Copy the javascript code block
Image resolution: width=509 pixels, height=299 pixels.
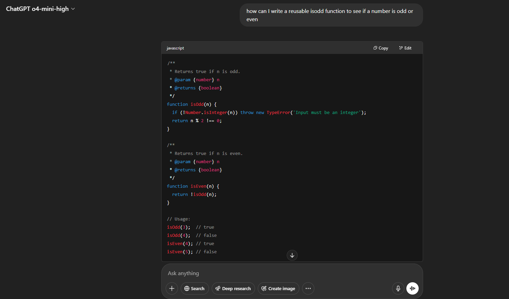coord(381,48)
